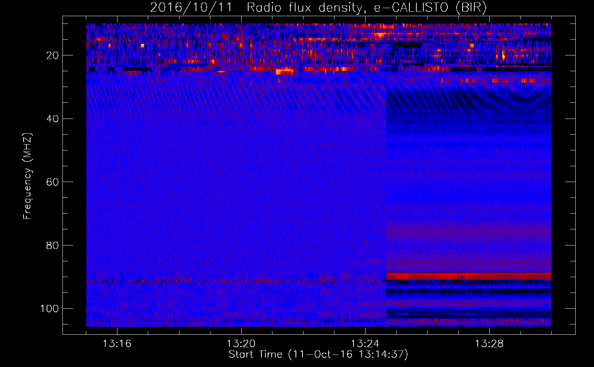Click the 100 frequency tick label
The height and width of the screenshot is (367, 594).
(x=50, y=309)
